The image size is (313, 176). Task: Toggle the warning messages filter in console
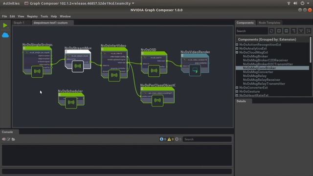[170, 139]
